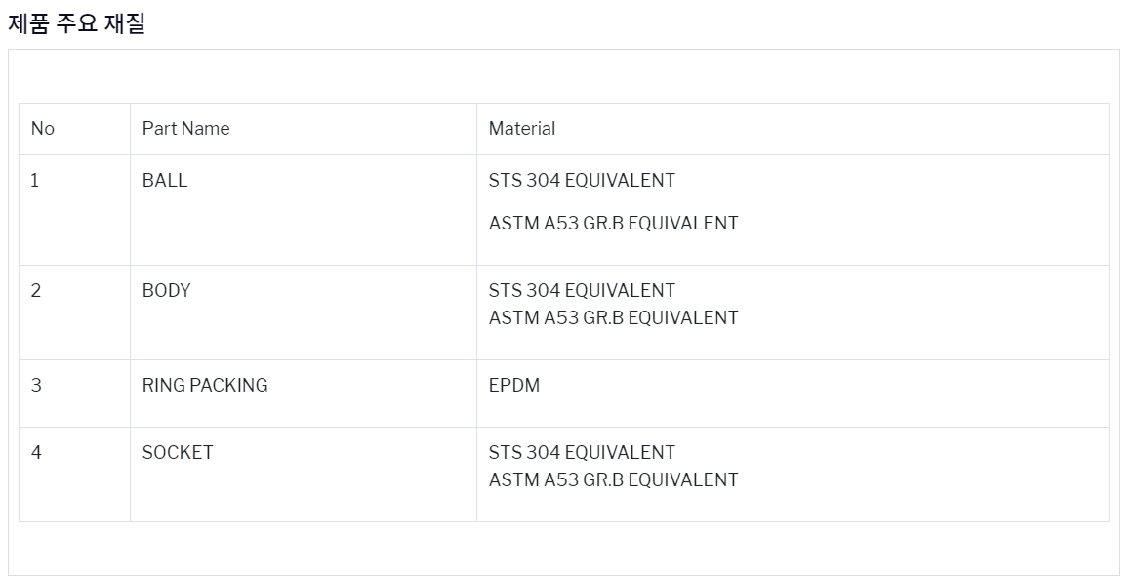Screen dimensions: 1139x583
Task: Select the BALL part name cell
Action: click(303, 210)
